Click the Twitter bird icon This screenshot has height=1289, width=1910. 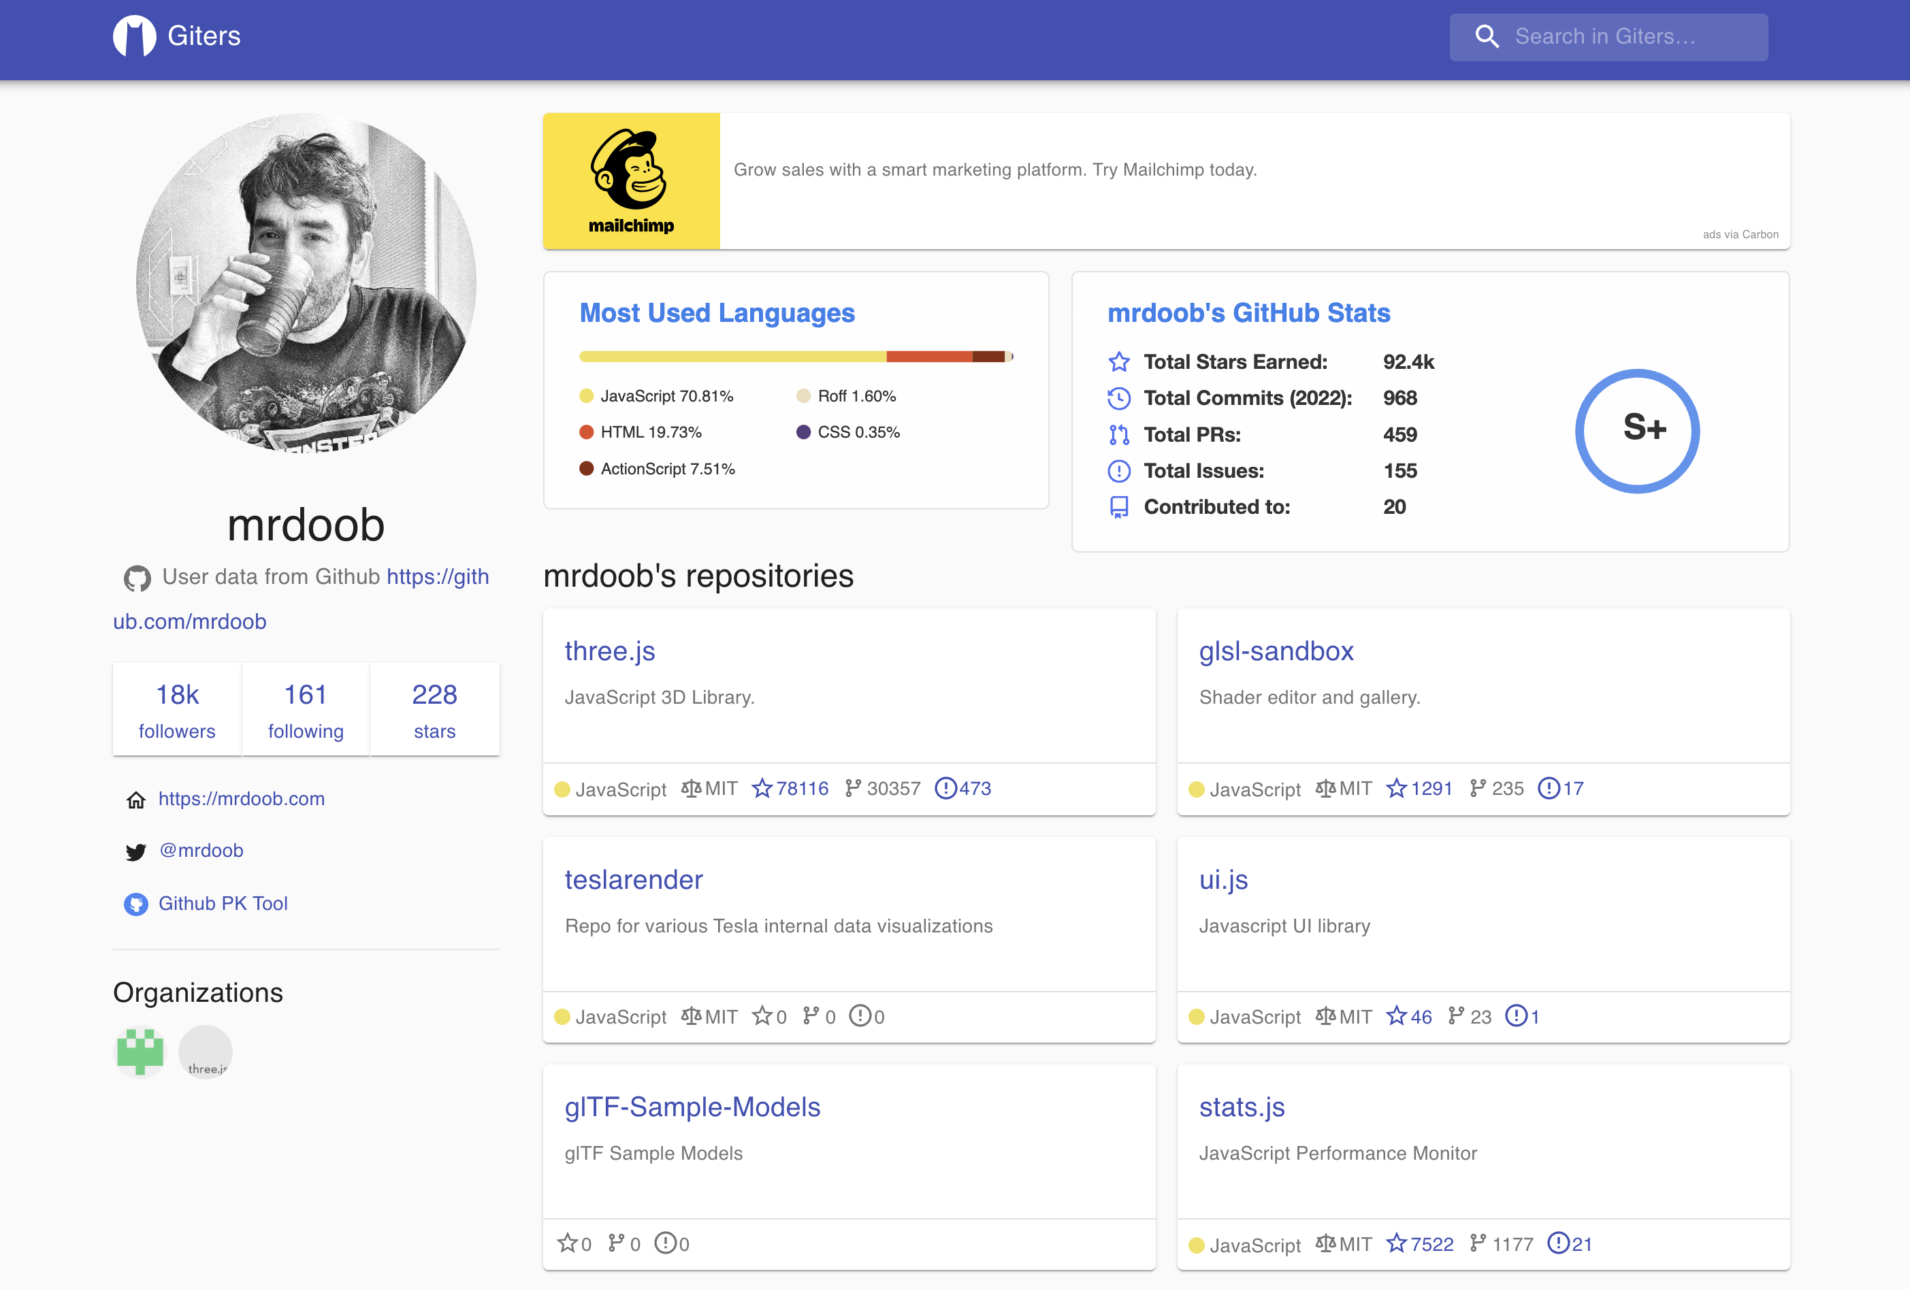136,852
